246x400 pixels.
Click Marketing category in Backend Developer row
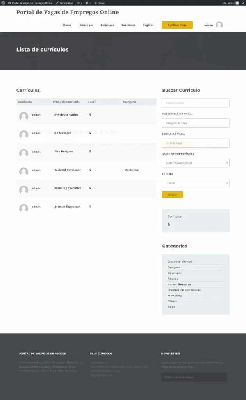pyautogui.click(x=132, y=170)
